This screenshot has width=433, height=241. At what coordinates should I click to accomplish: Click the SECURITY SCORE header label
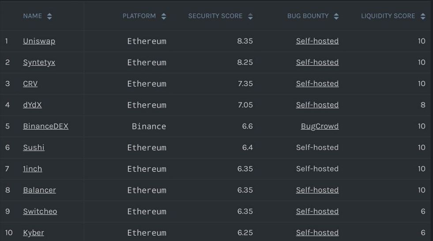215,16
